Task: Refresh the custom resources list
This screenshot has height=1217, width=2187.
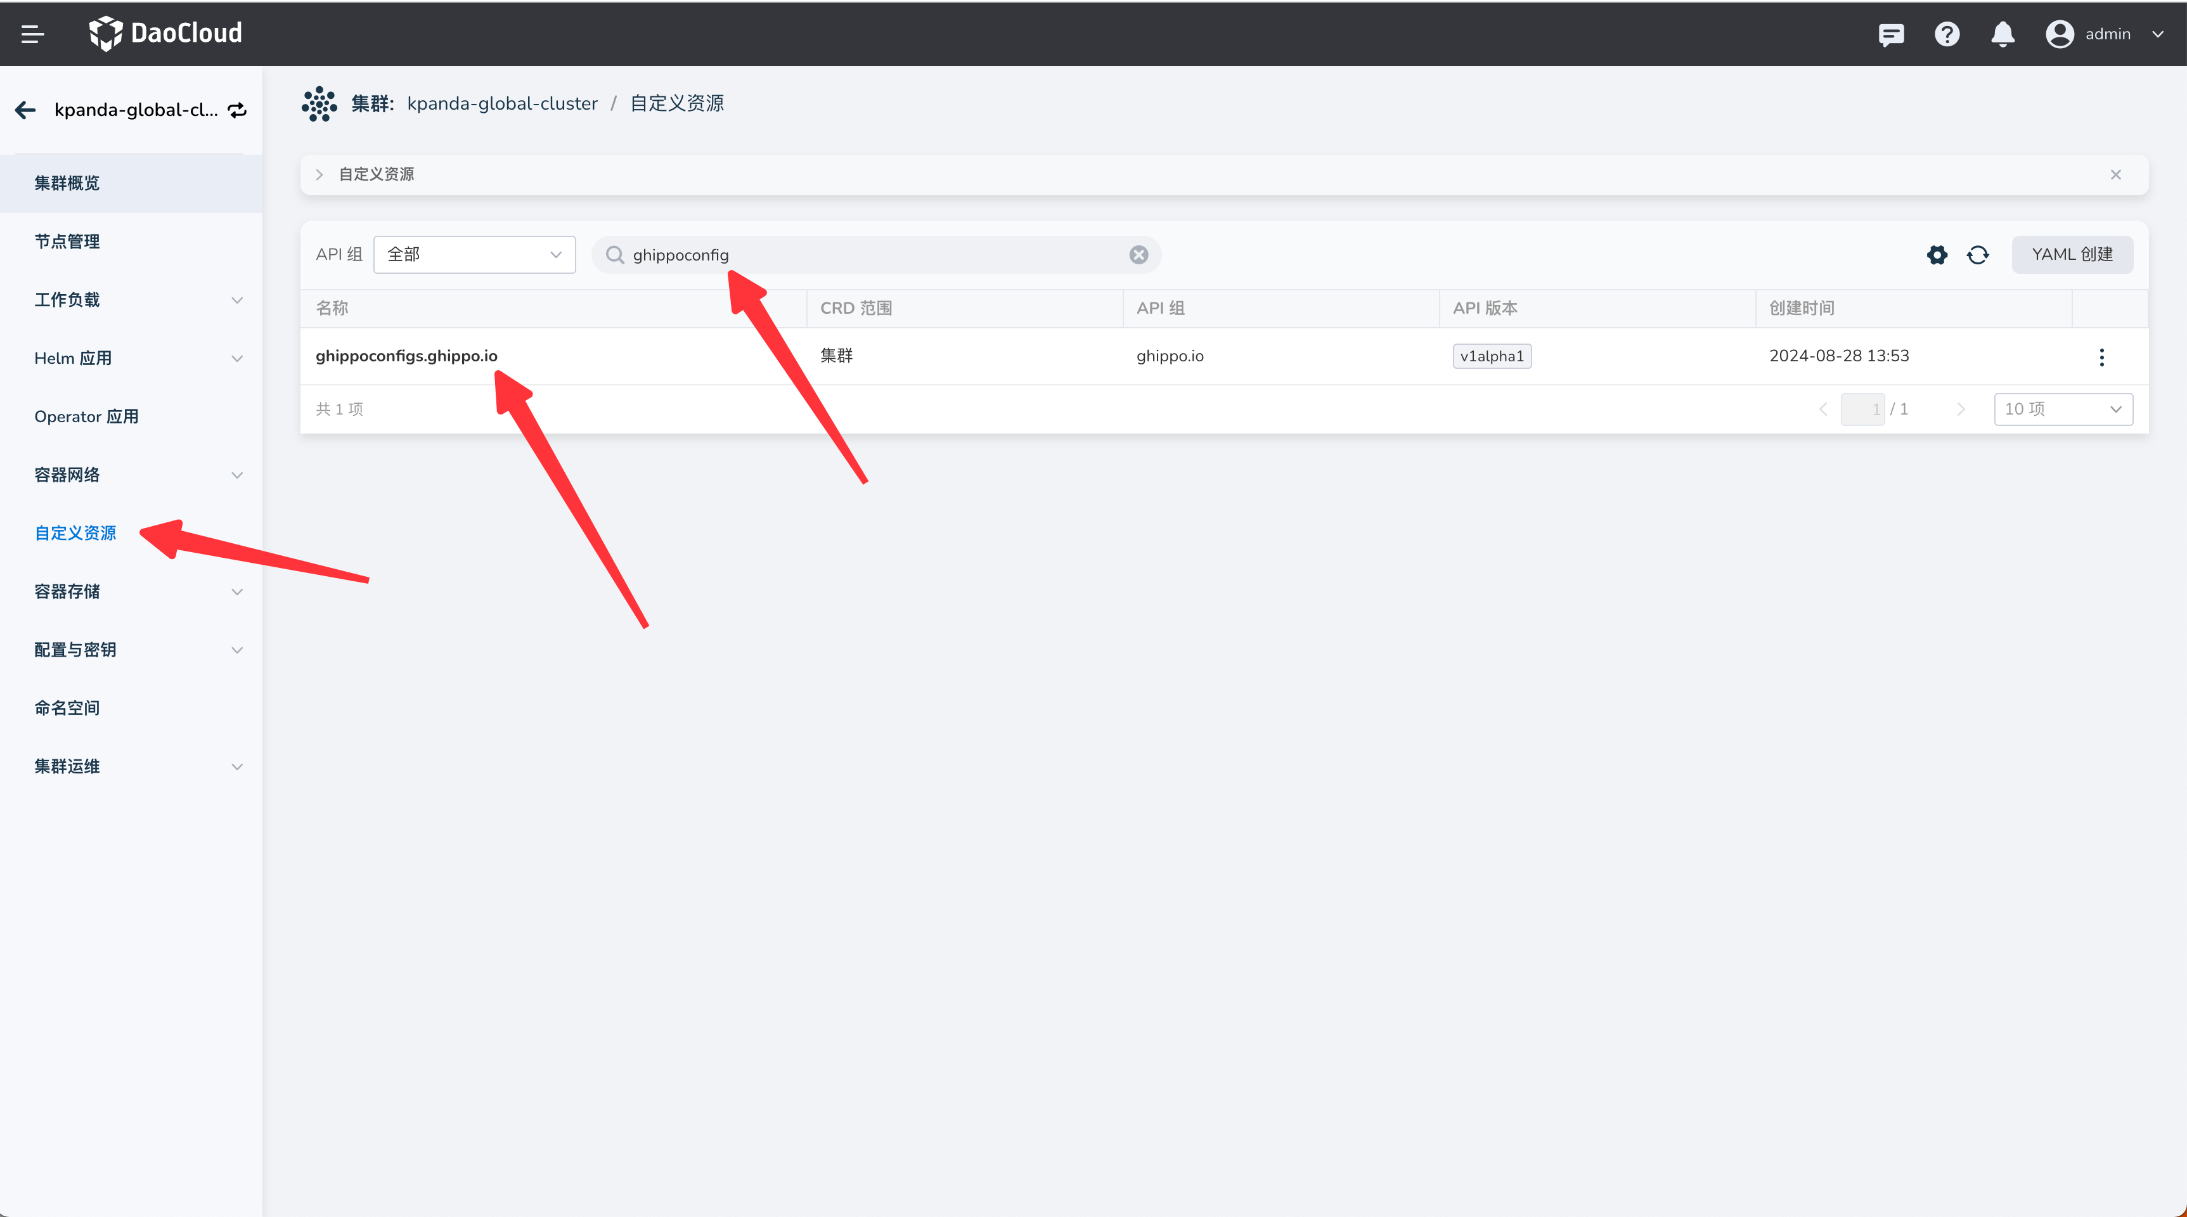Action: 1977,255
